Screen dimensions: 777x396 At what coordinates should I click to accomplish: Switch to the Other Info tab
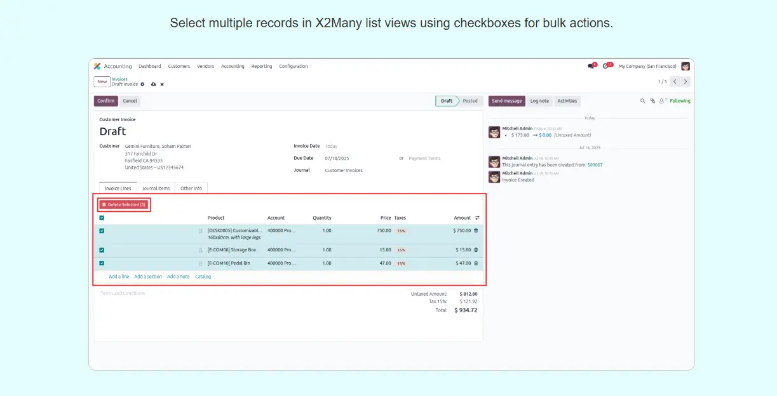click(191, 188)
